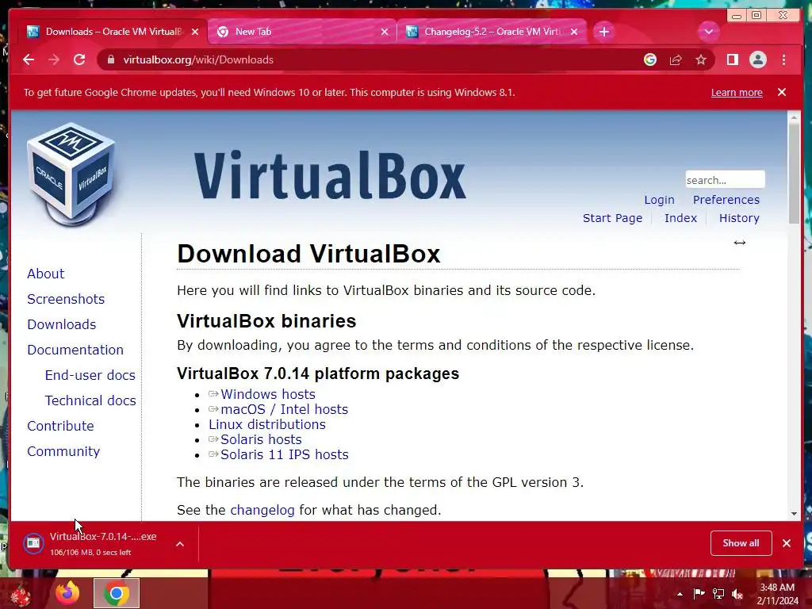Image resolution: width=812 pixels, height=609 pixels.
Task: Open Contribute in the sidebar
Action: tap(60, 426)
